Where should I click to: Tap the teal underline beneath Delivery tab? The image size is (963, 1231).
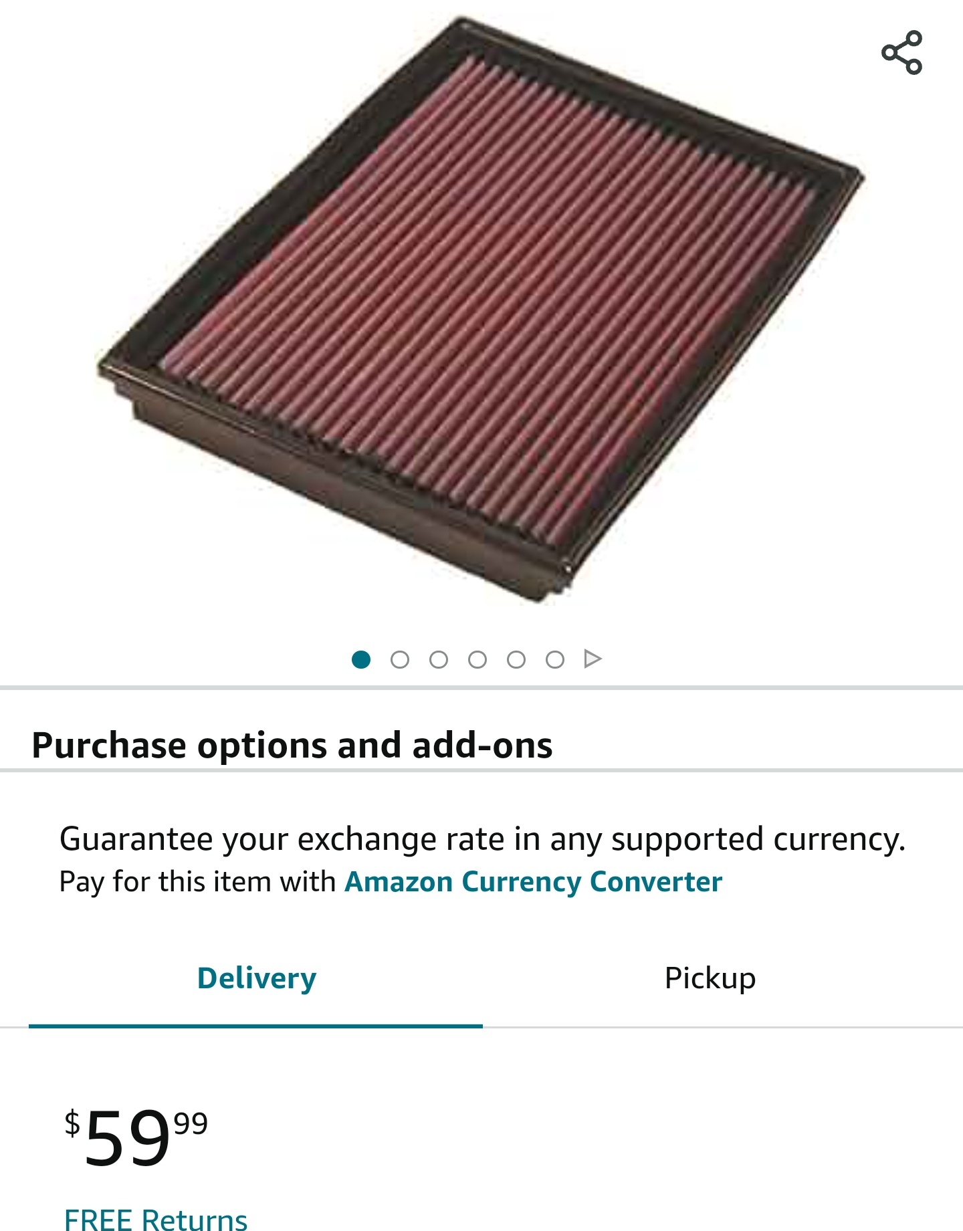click(255, 1026)
